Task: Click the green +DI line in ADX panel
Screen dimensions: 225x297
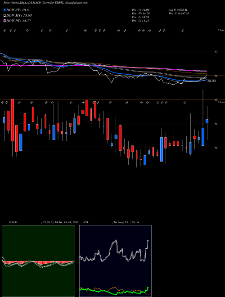Action: pos(114,292)
